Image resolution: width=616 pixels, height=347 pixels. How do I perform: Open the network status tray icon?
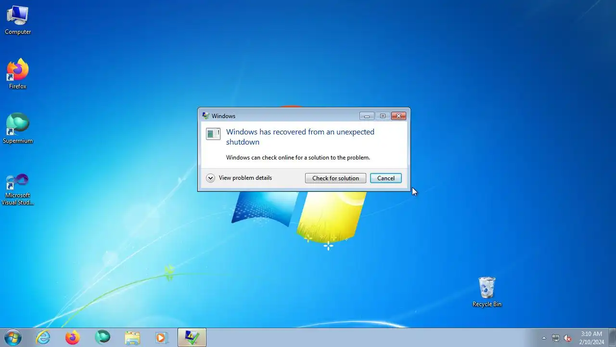point(556,338)
